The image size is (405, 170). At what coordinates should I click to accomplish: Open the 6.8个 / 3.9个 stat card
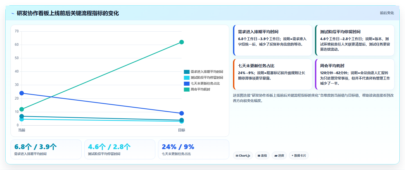coord(46,149)
